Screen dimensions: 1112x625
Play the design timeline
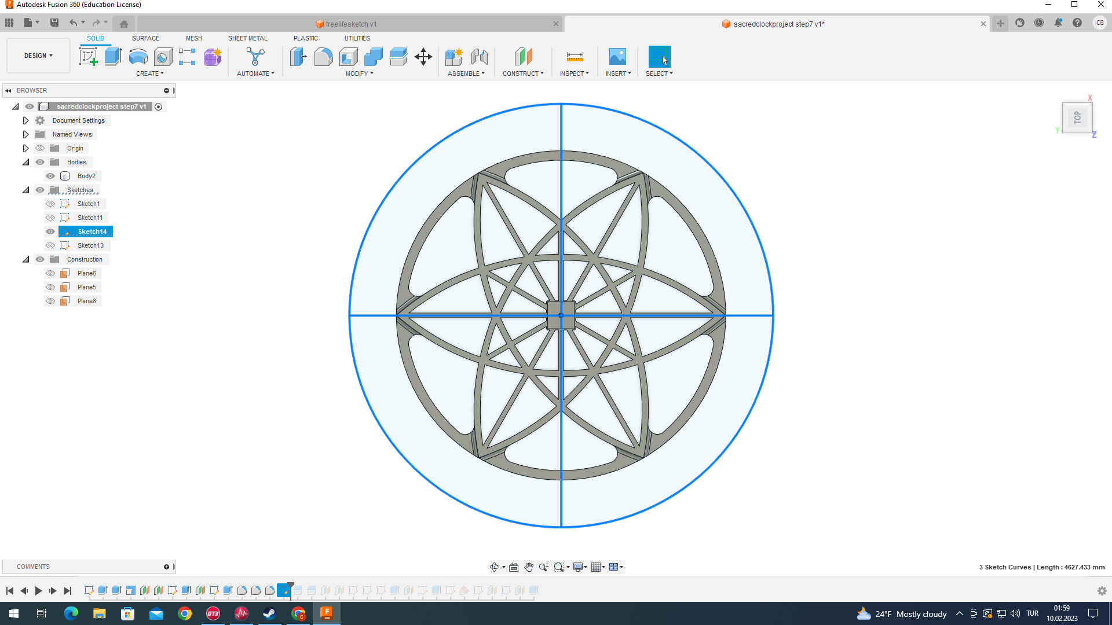point(38,591)
